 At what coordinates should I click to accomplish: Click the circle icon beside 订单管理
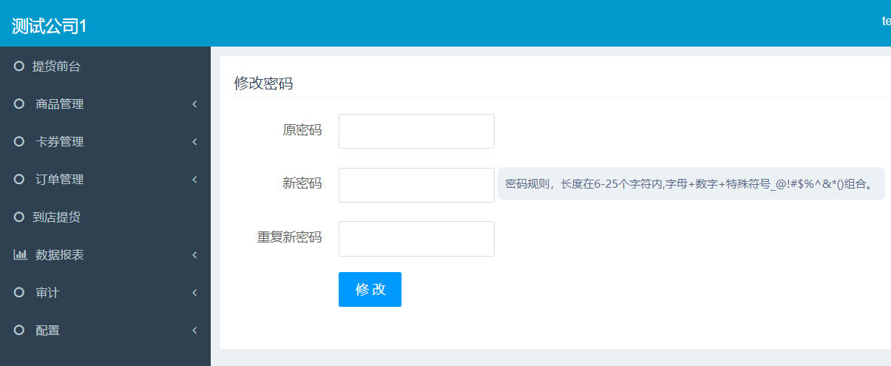point(19,180)
